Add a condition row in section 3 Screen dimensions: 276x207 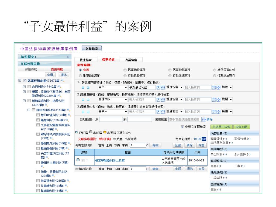pos(83,112)
